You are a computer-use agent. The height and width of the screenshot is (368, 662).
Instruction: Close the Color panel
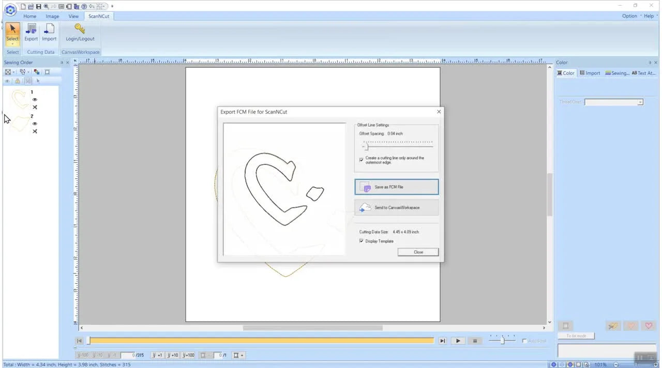coord(656,63)
